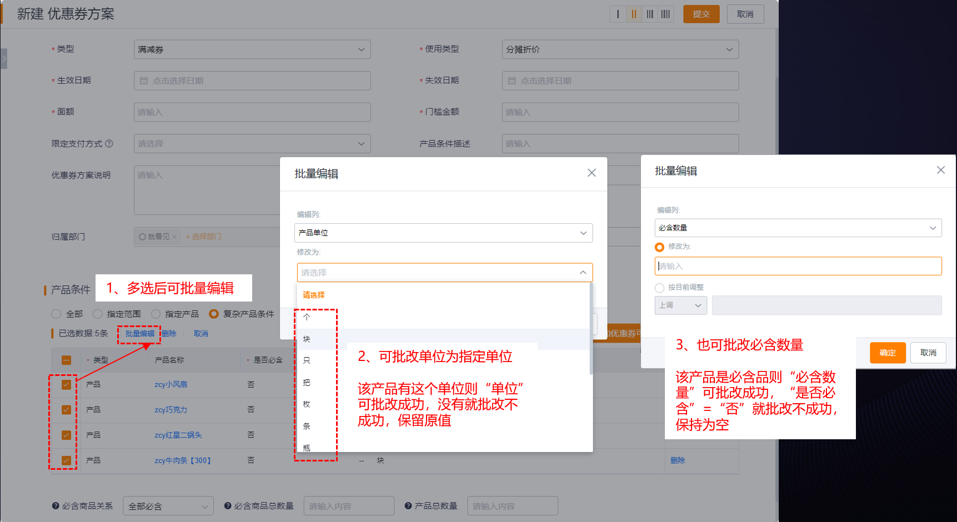957x522 pixels.
Task: Close the 批量编辑 dialog with the X
Action: click(591, 173)
